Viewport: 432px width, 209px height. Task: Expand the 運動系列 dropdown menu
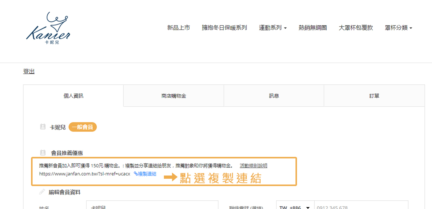click(x=272, y=28)
